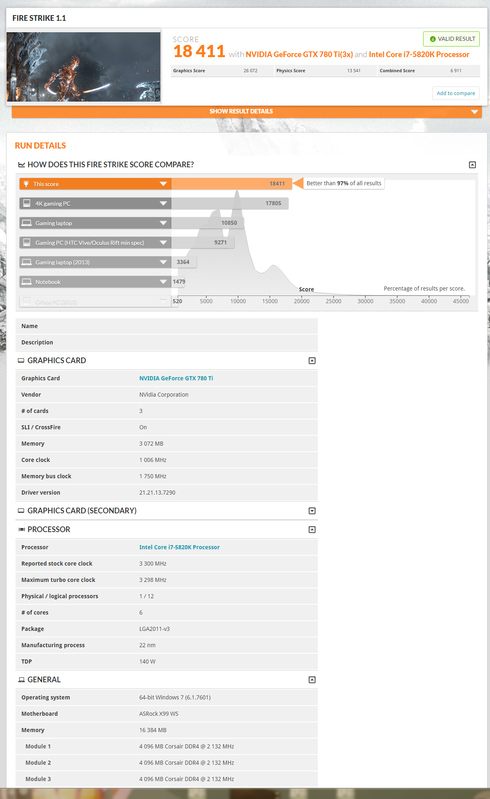Screen dimensions: 490x799
Task: Click the Name field row
Action: [166, 326]
